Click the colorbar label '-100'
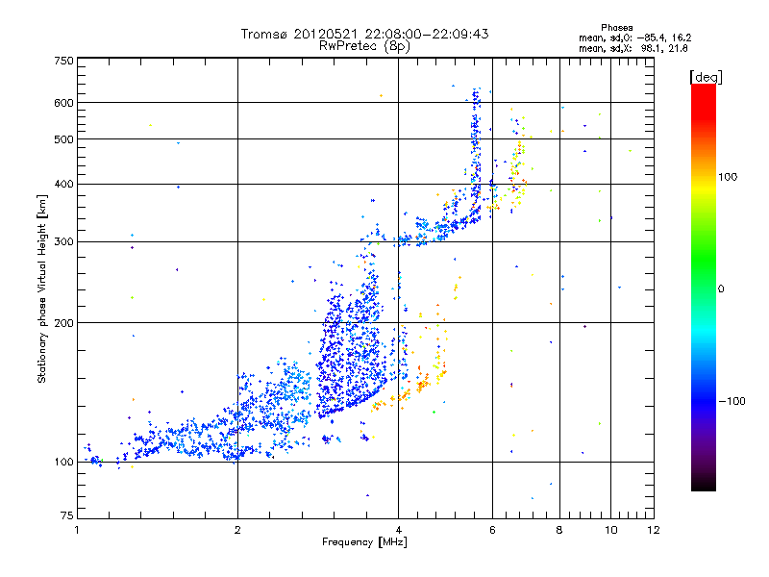769x577 pixels. (732, 401)
